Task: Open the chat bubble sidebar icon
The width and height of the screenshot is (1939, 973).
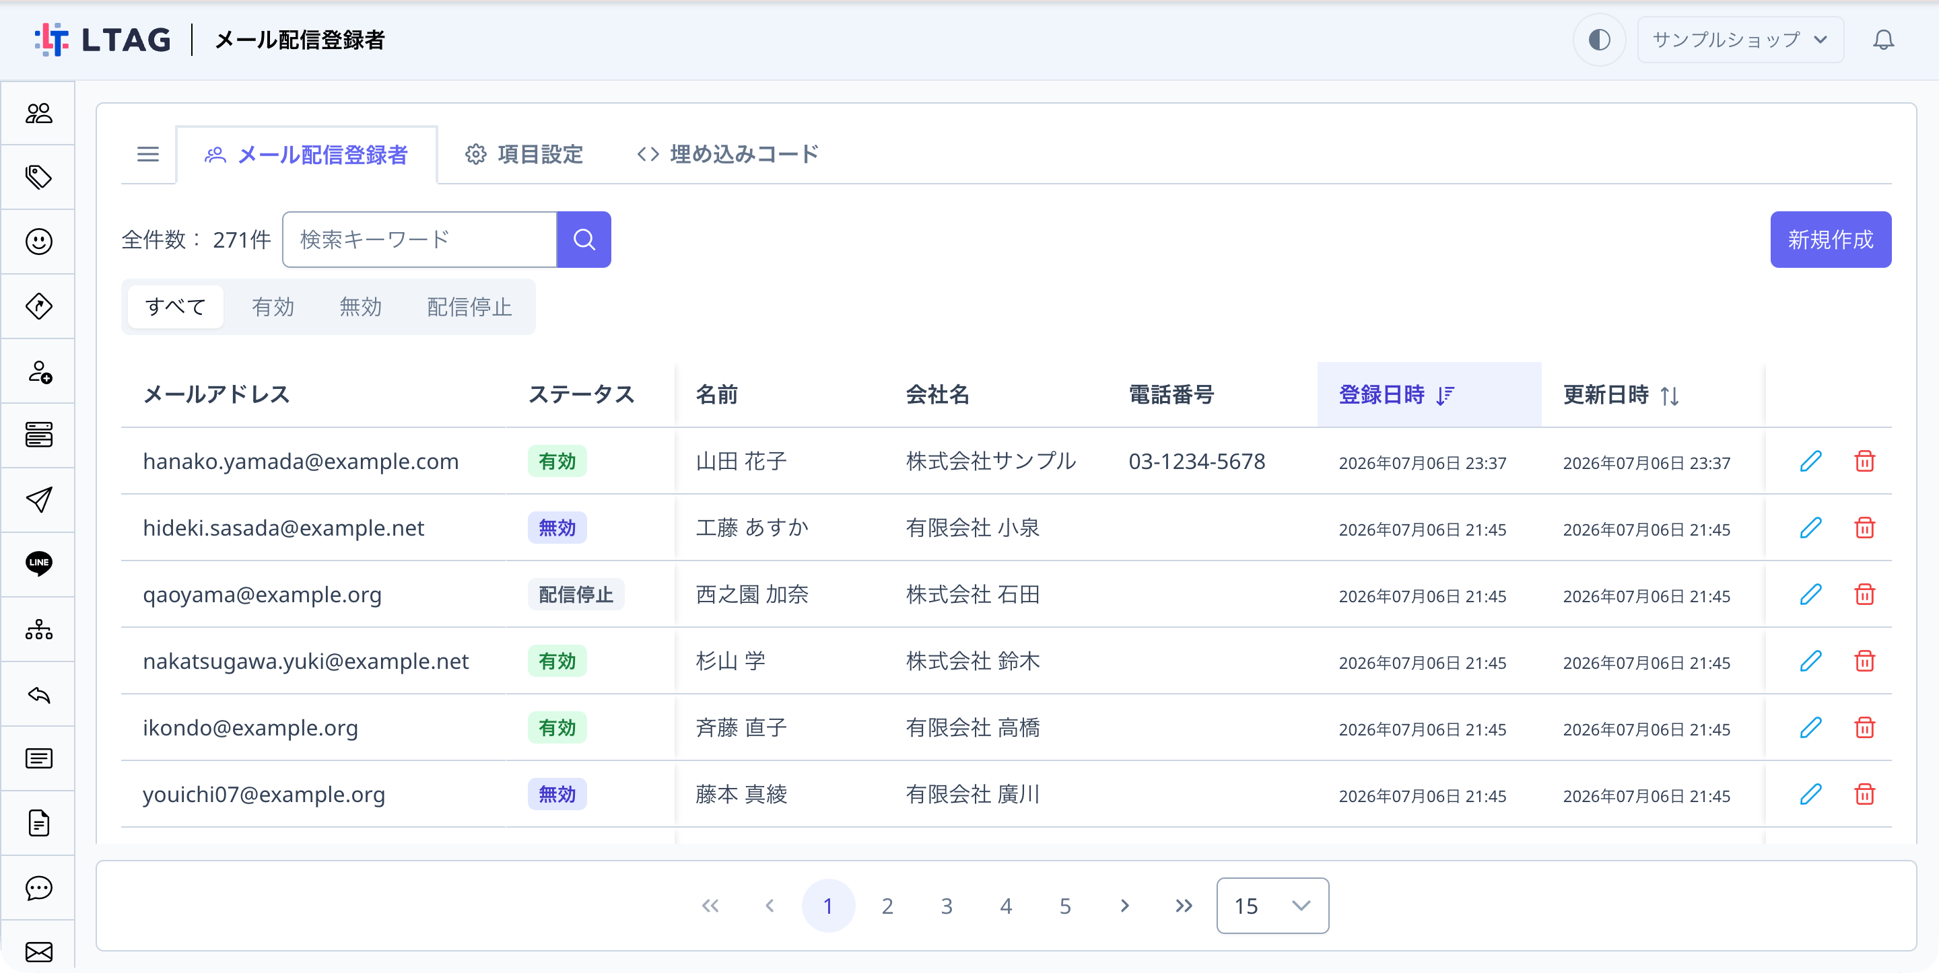Action: click(x=38, y=888)
